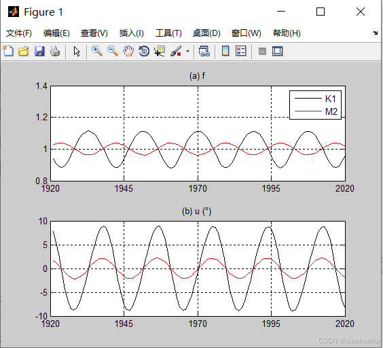Click the New Figure icon
Viewport: 383px width, 348px height.
coord(8,52)
